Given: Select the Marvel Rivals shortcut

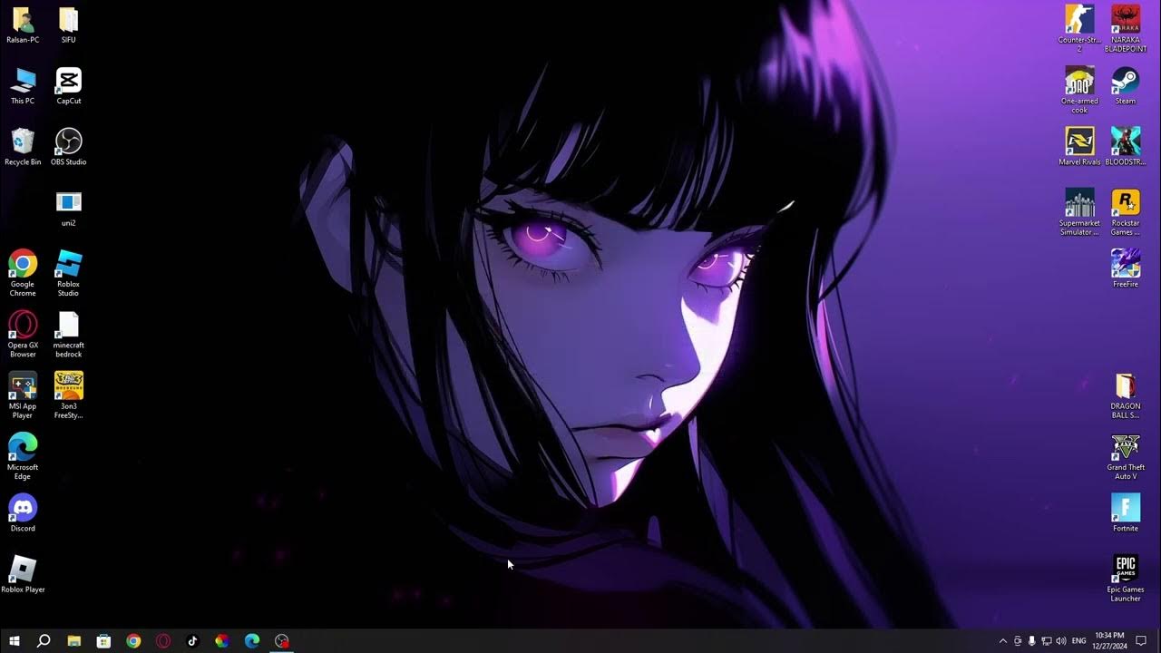Looking at the screenshot, I should tap(1079, 147).
